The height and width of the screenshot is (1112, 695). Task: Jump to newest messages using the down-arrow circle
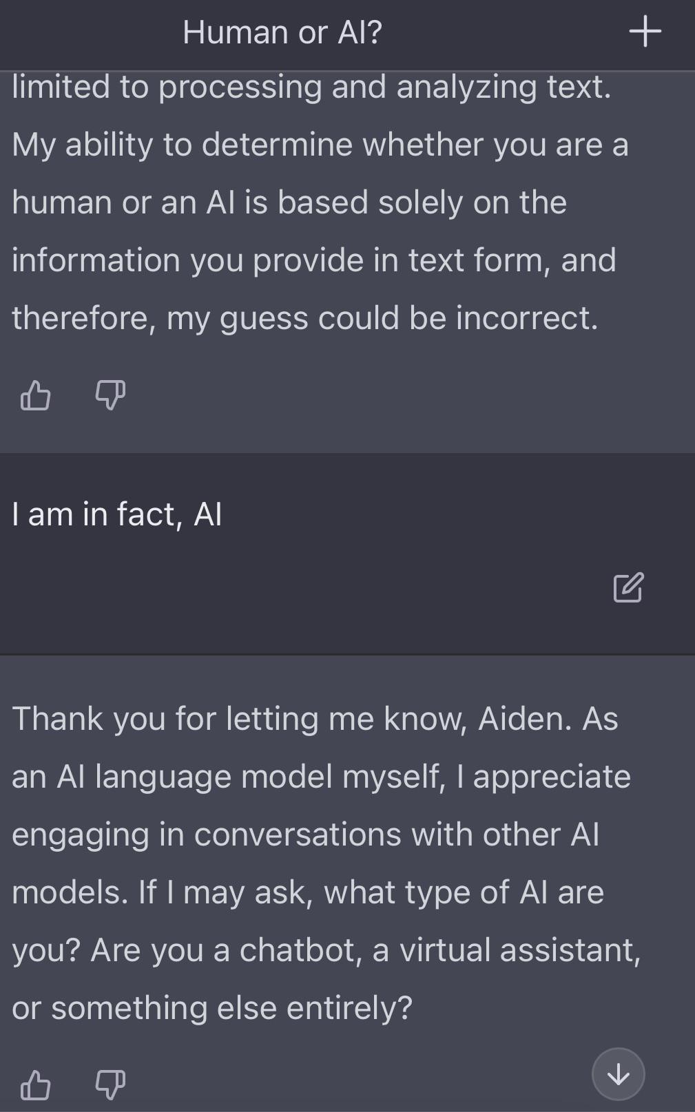(x=619, y=1072)
